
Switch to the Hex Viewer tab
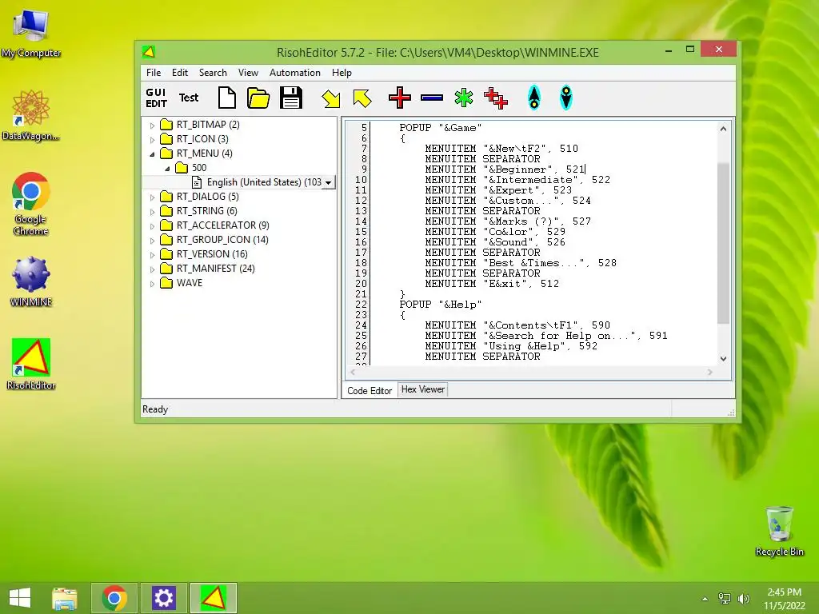[x=422, y=389]
